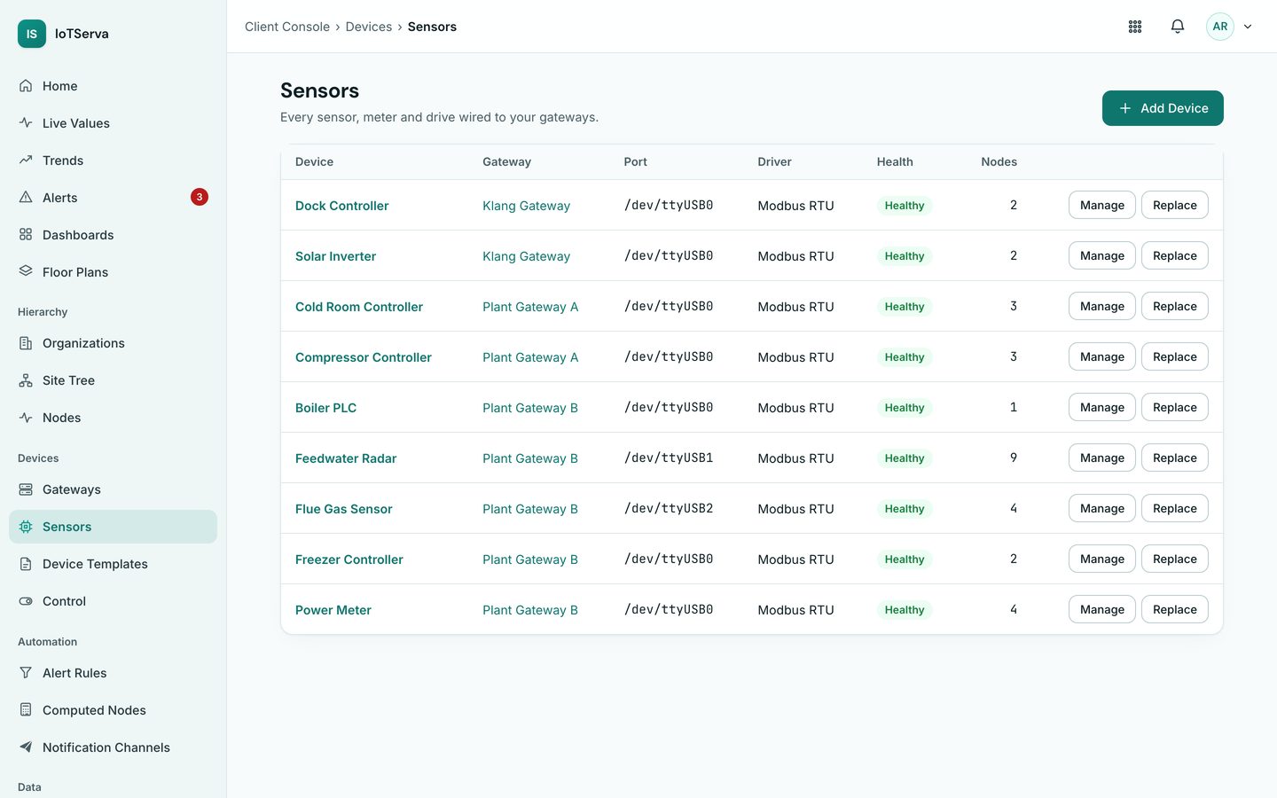Click the red alerts badge showing 3

[200, 197]
